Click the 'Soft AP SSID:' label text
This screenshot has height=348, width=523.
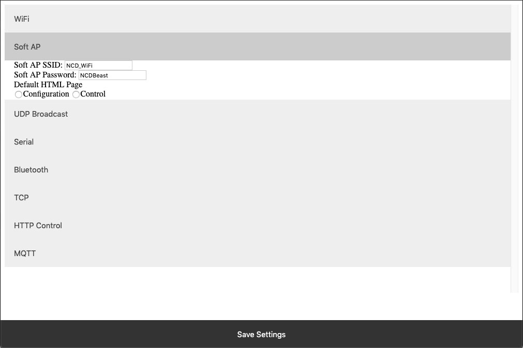pyautogui.click(x=38, y=65)
